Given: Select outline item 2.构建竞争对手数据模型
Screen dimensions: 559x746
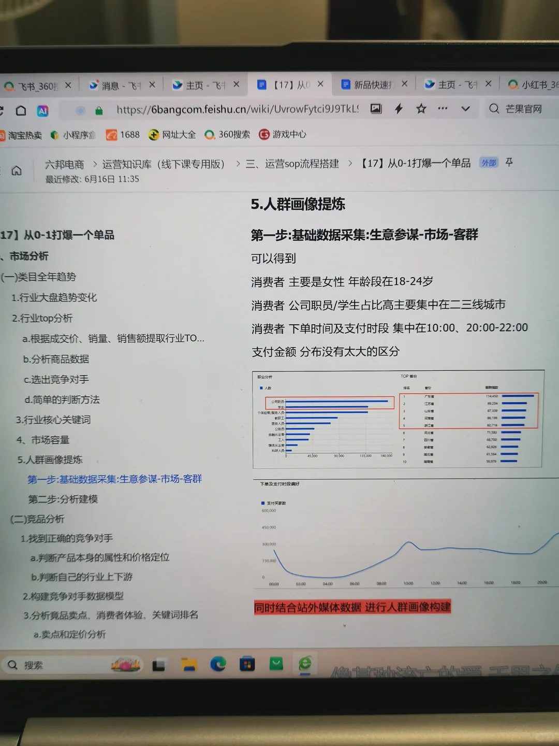Looking at the screenshot, I should pyautogui.click(x=73, y=596).
